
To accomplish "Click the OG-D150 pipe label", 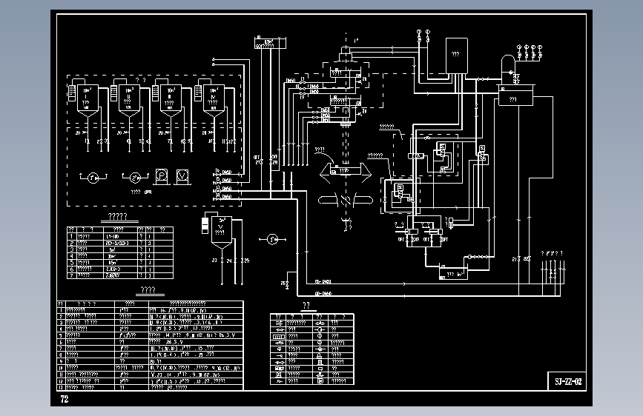I will tap(323, 282).
